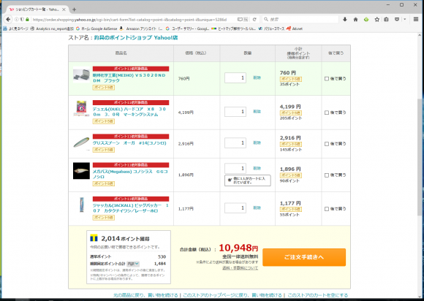424x301 pixels.
Task: Click the site information icon in address bar
Action: [x=17, y=20]
